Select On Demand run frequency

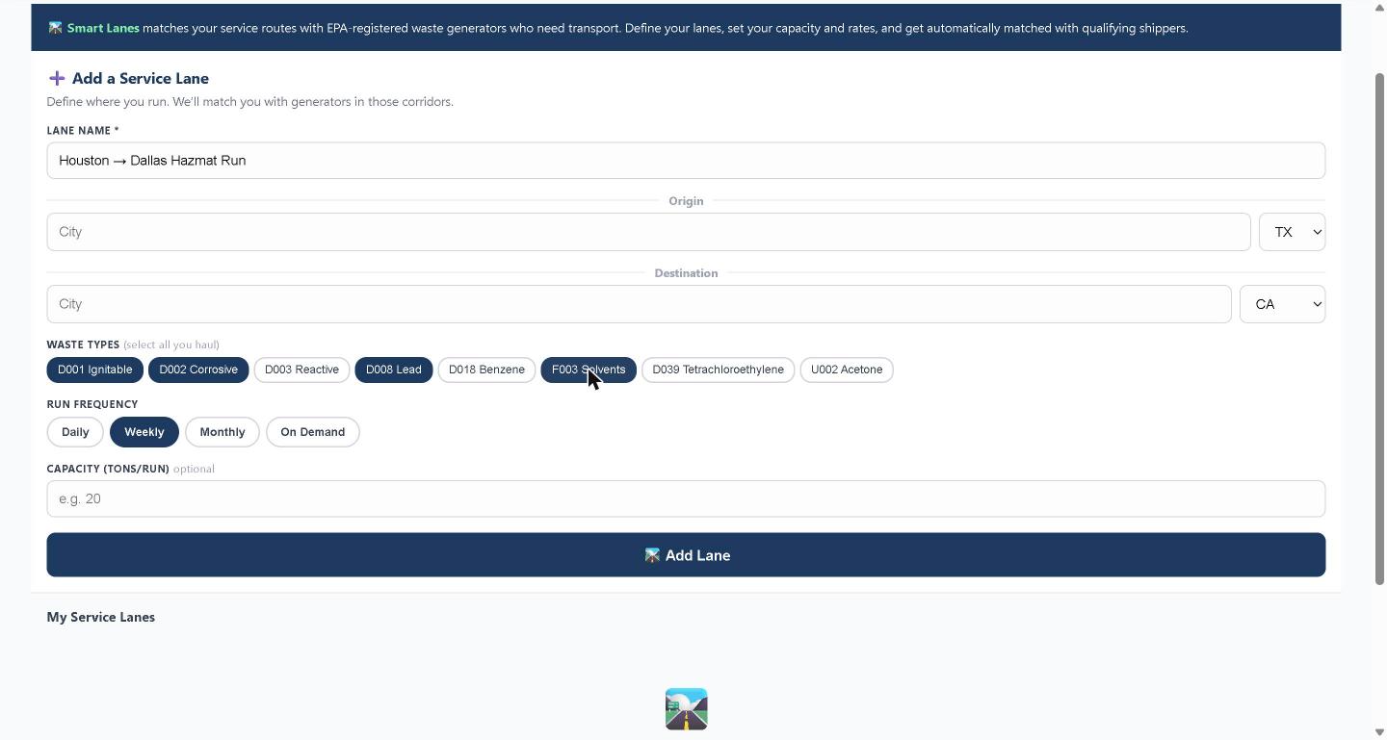click(313, 432)
